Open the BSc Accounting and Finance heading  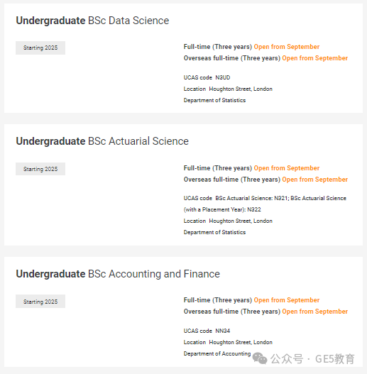(x=118, y=274)
